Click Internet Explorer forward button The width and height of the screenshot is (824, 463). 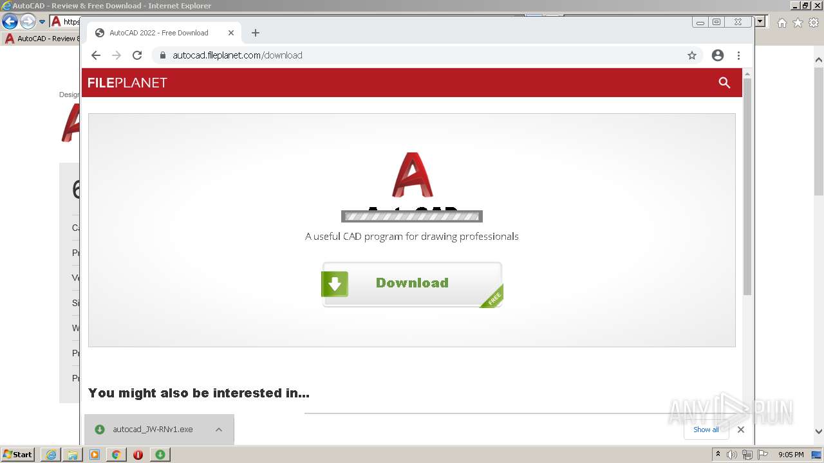pyautogui.click(x=28, y=22)
